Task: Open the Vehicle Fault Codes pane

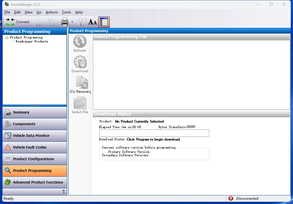Action: (34, 147)
